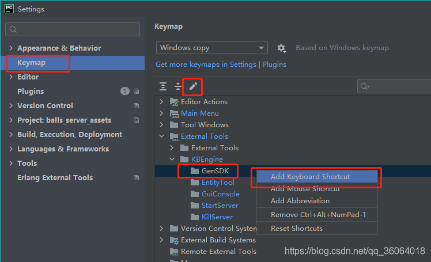Click the project-level icon beside Erlang External Tools

point(136,178)
